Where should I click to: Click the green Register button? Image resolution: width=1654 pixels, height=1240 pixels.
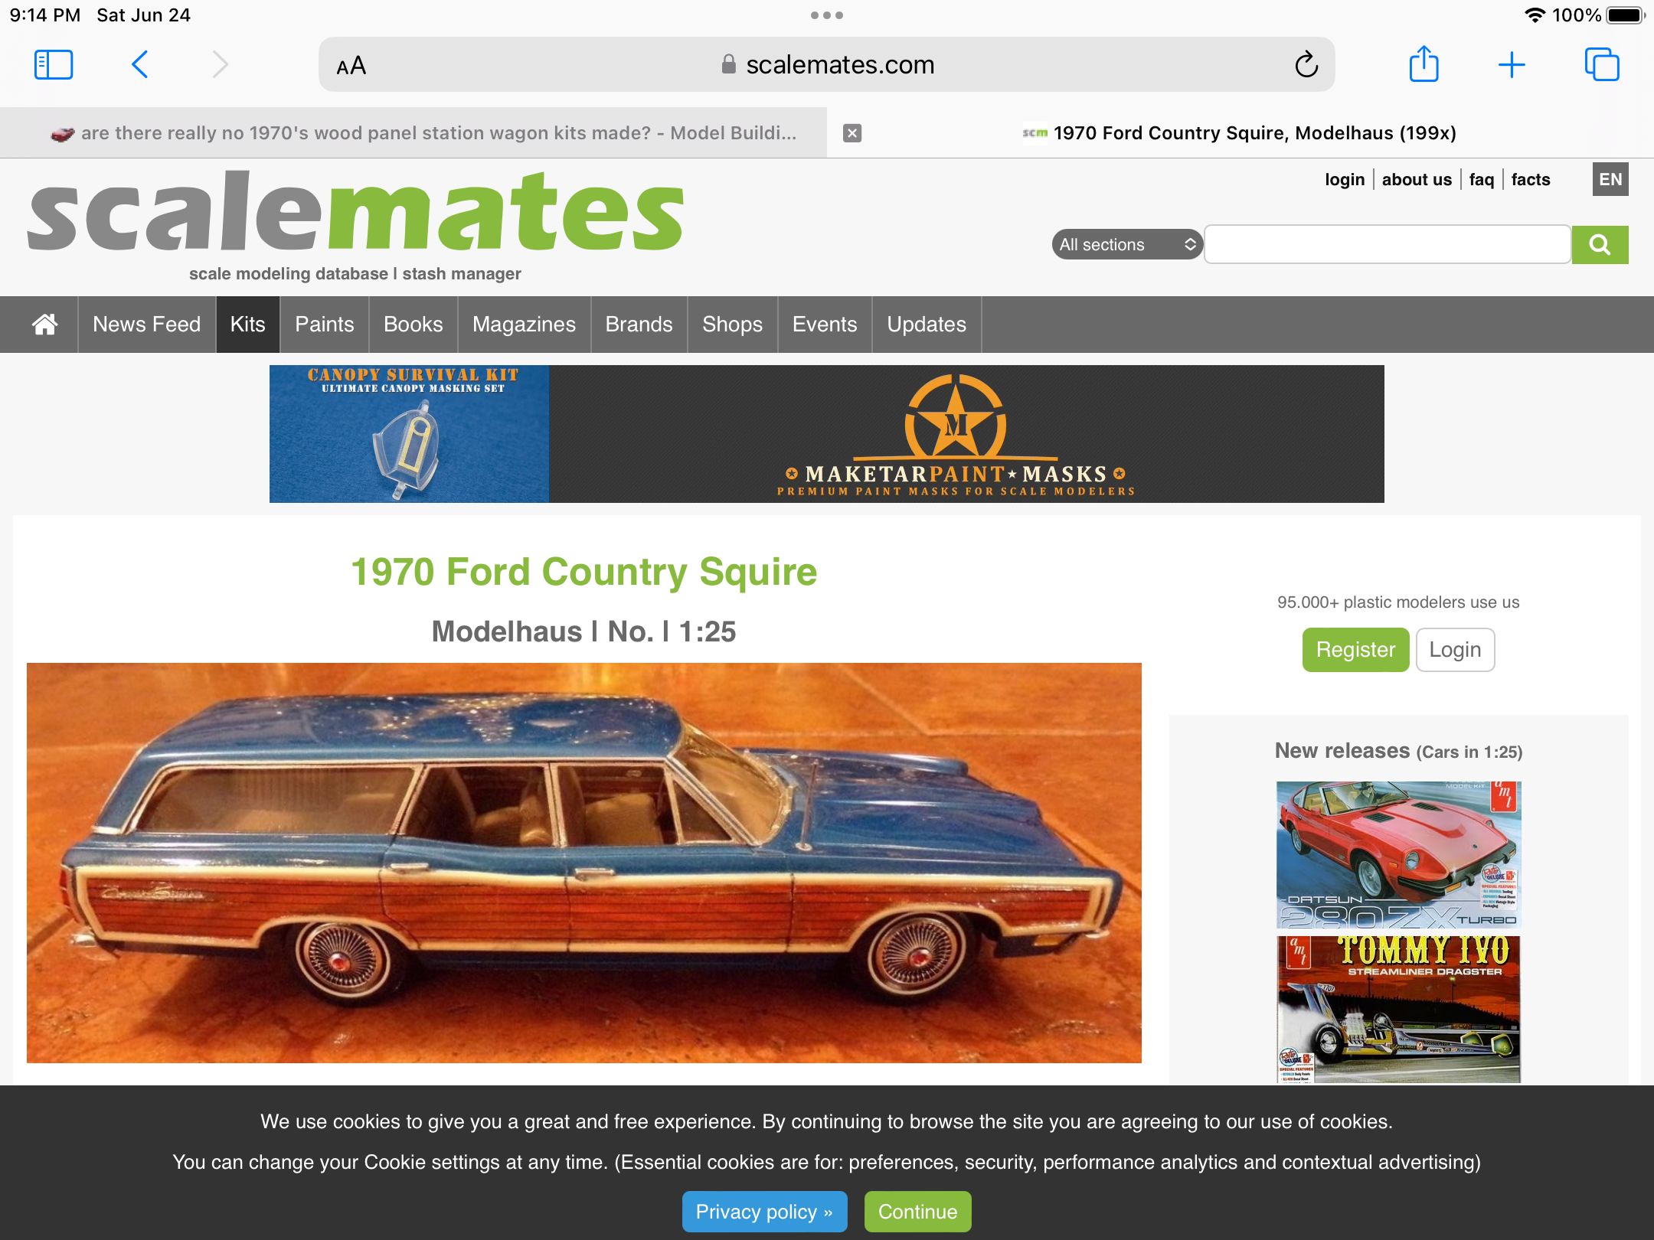pos(1355,650)
